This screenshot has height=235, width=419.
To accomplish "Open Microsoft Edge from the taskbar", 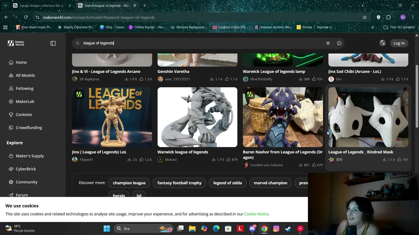I will (216, 228).
